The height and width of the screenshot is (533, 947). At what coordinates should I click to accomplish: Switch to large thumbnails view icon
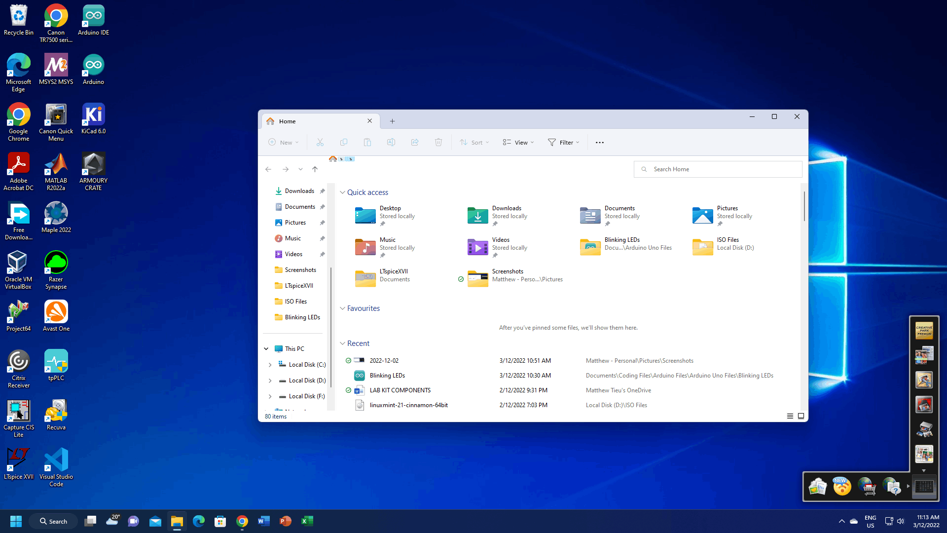(x=801, y=416)
